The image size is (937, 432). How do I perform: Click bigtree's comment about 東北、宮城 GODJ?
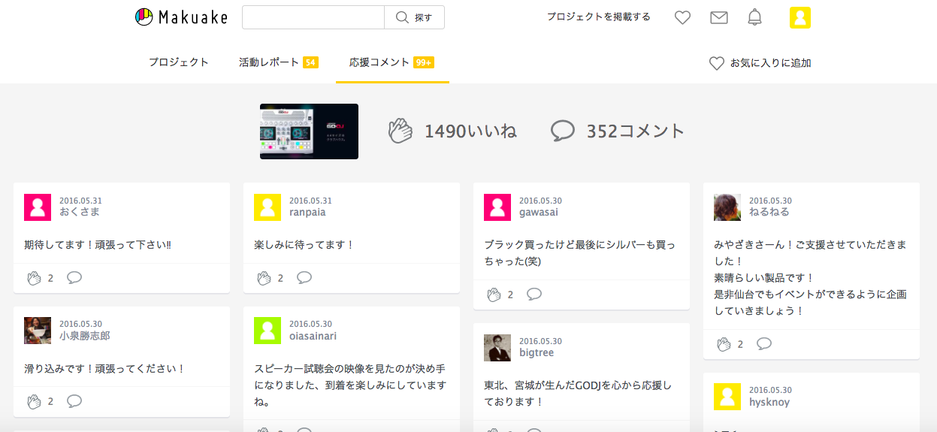tap(577, 394)
